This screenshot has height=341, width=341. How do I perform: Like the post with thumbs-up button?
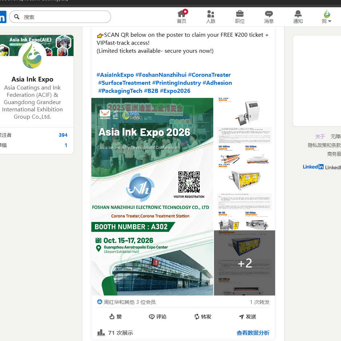[115, 317]
